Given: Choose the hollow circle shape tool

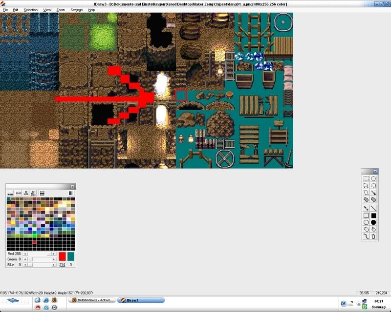Looking at the screenshot, I should click(x=366, y=222).
